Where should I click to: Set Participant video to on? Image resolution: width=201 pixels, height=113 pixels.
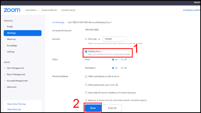coord(113,68)
